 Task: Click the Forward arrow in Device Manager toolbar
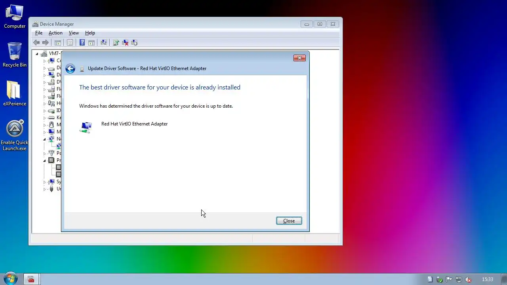46,43
